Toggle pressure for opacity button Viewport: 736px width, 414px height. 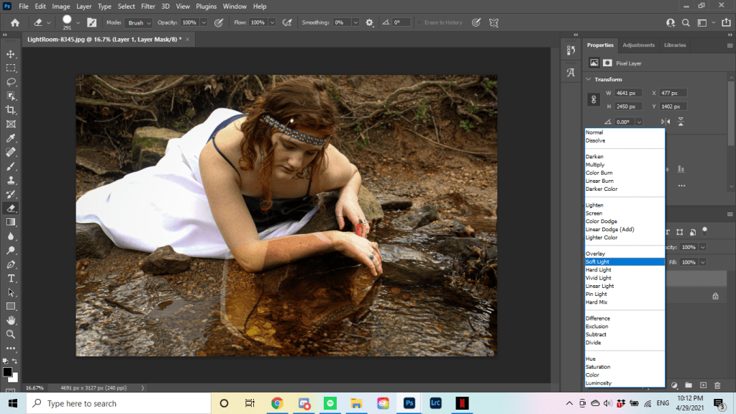coord(219,23)
